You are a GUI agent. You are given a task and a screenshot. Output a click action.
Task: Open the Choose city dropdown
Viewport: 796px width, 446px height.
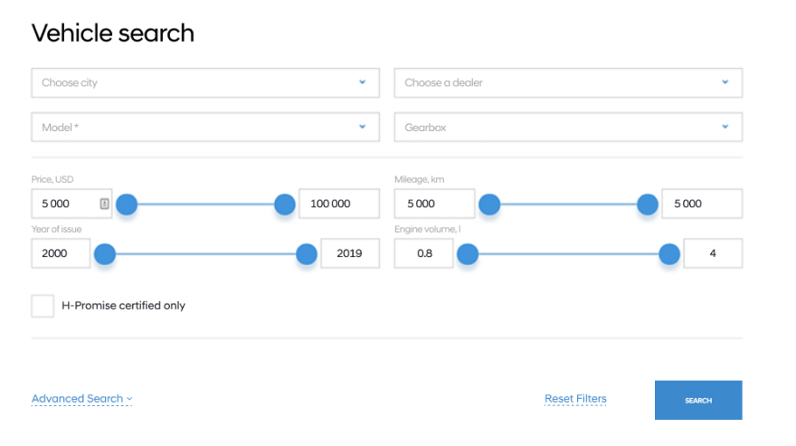tap(205, 82)
